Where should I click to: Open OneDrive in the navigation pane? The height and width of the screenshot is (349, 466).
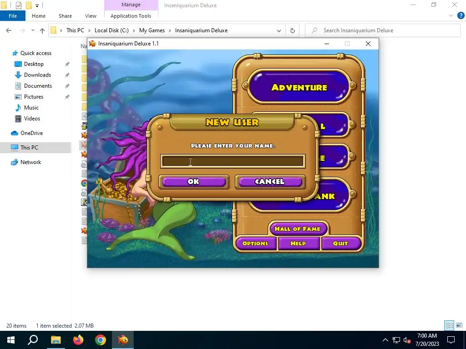pos(31,133)
